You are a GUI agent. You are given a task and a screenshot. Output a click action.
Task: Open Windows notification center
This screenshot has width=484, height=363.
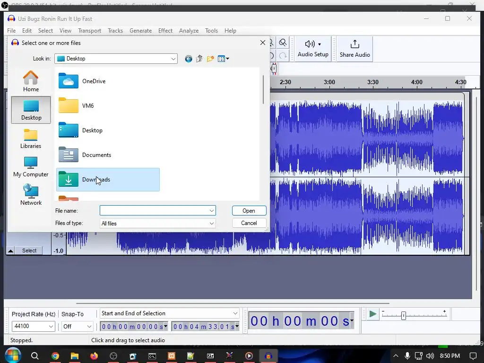473,356
